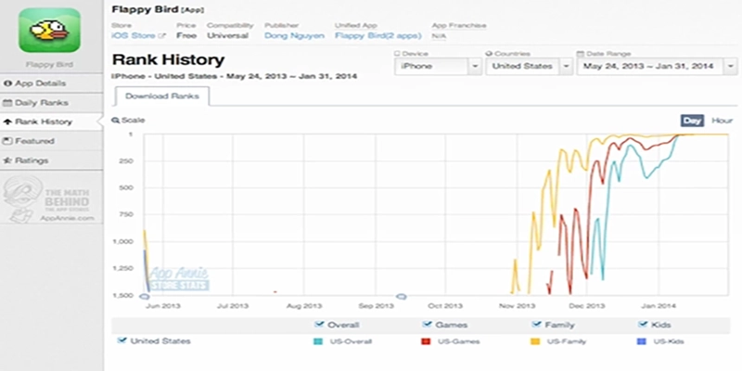The height and width of the screenshot is (371, 742).
Task: Open the Ratings section
Action: (51, 160)
